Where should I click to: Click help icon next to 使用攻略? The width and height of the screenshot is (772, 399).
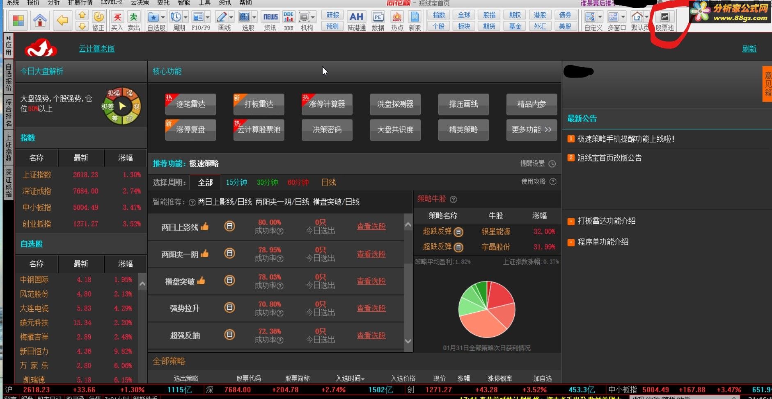(553, 181)
